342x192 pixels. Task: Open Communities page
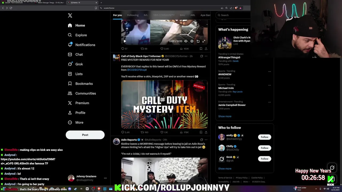click(82, 93)
